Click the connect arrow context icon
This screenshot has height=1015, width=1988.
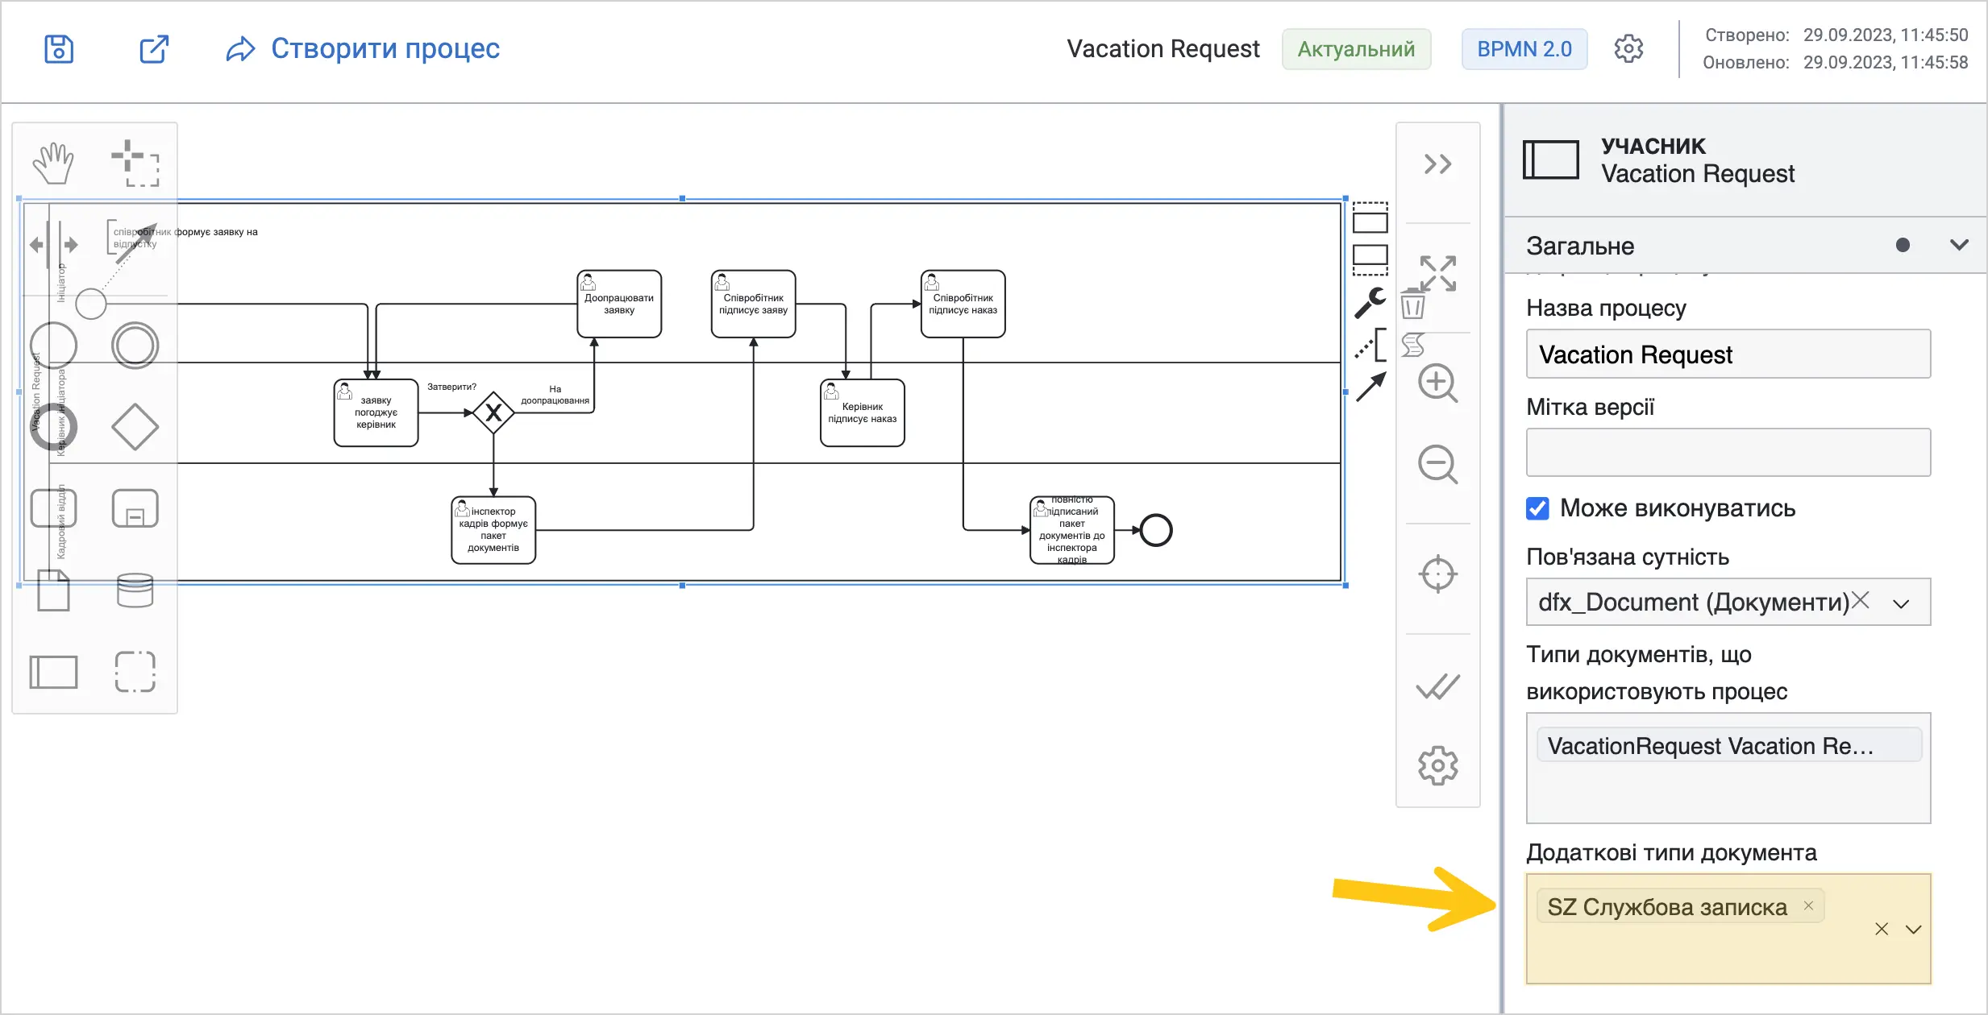(1370, 387)
